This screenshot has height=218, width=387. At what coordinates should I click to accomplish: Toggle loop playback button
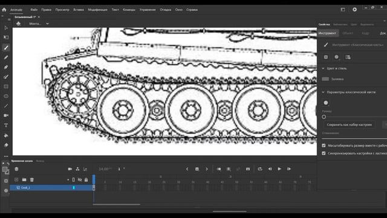pos(260,169)
